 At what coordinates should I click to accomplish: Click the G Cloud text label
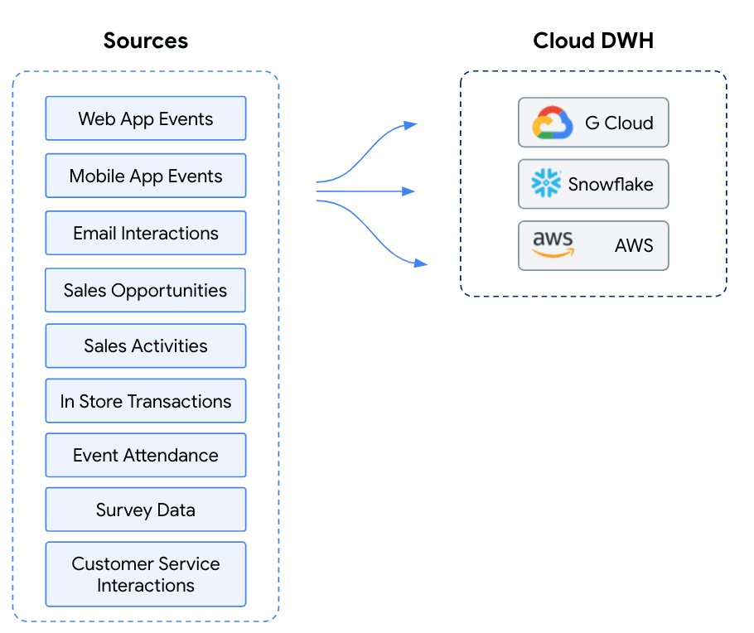pos(619,123)
